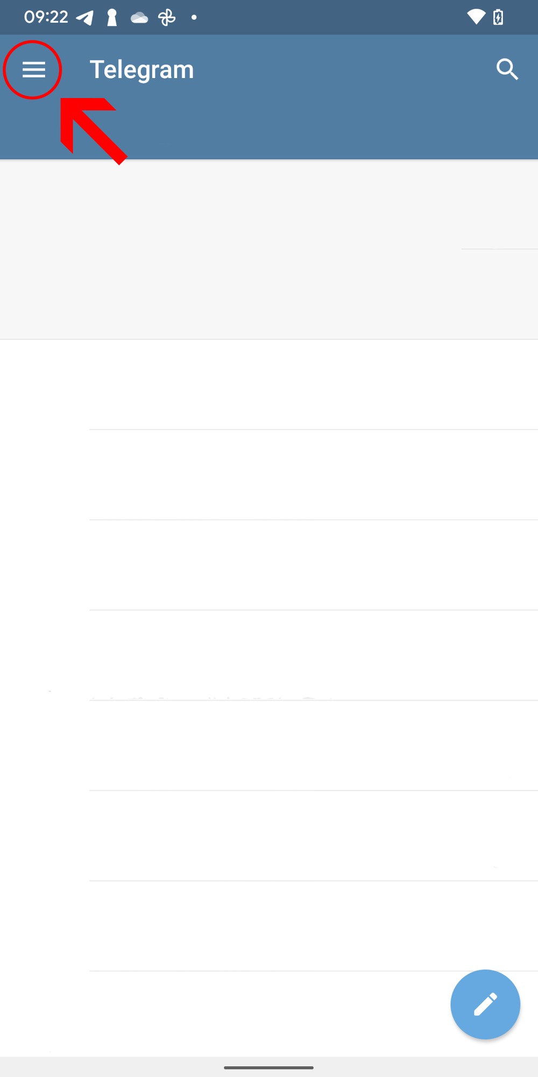Select the second white chat row
Screen dimensions: 538x1077
tap(269, 475)
